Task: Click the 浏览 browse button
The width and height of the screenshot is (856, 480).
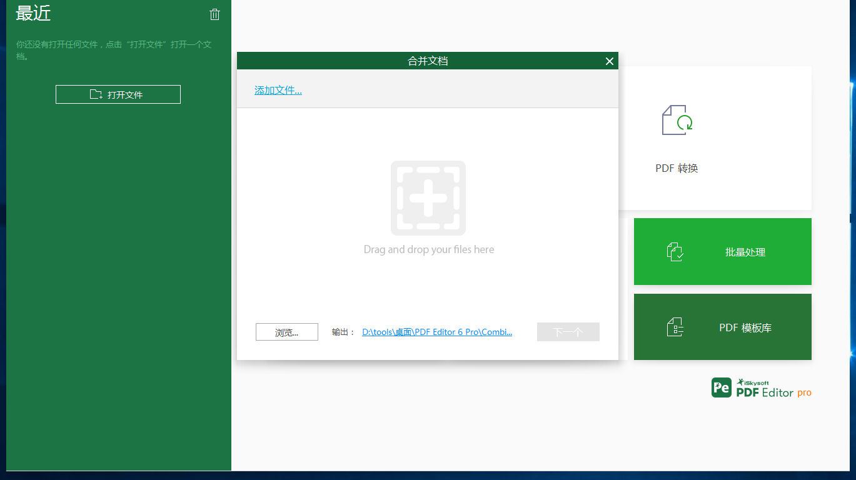Action: (286, 332)
